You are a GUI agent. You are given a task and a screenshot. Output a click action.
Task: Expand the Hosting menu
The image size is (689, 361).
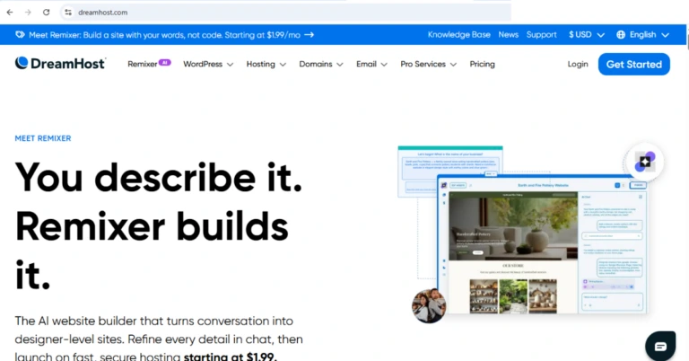tap(266, 64)
